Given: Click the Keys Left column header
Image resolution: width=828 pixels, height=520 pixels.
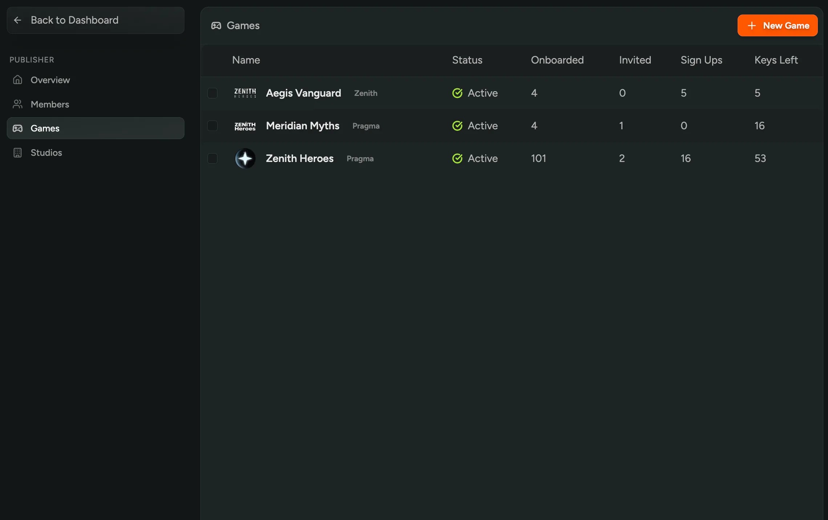Looking at the screenshot, I should pos(776,60).
